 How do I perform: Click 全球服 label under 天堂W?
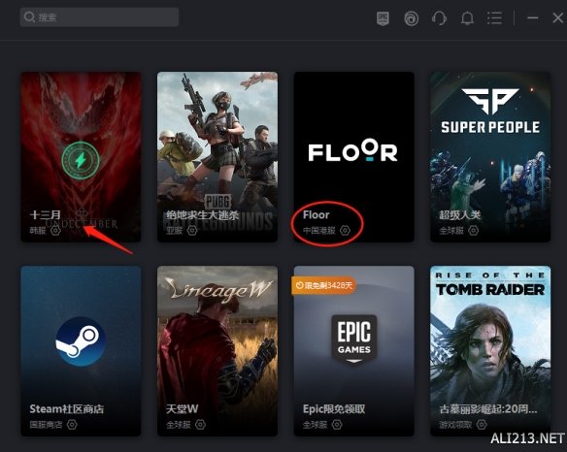pyautogui.click(x=179, y=425)
